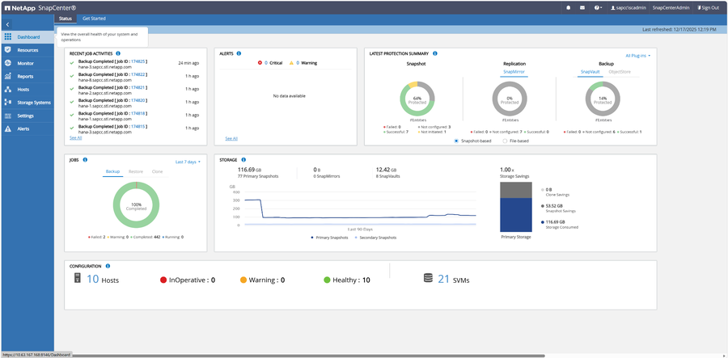Open the mail envelope icon

click(x=582, y=8)
